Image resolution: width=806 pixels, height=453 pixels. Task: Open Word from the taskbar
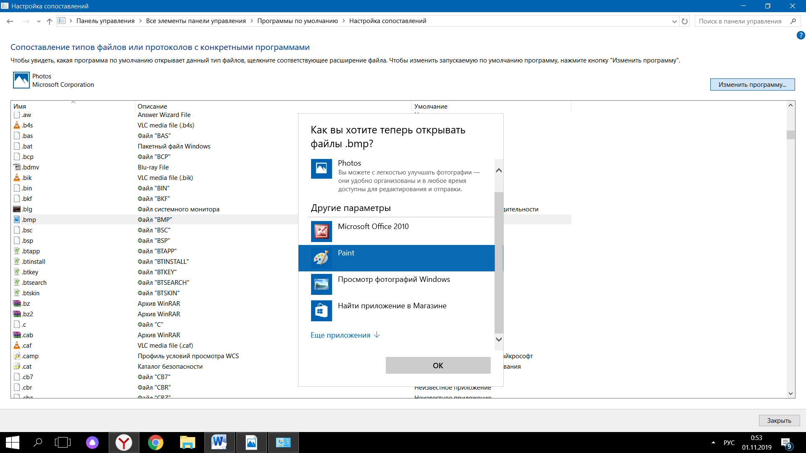[x=220, y=443]
